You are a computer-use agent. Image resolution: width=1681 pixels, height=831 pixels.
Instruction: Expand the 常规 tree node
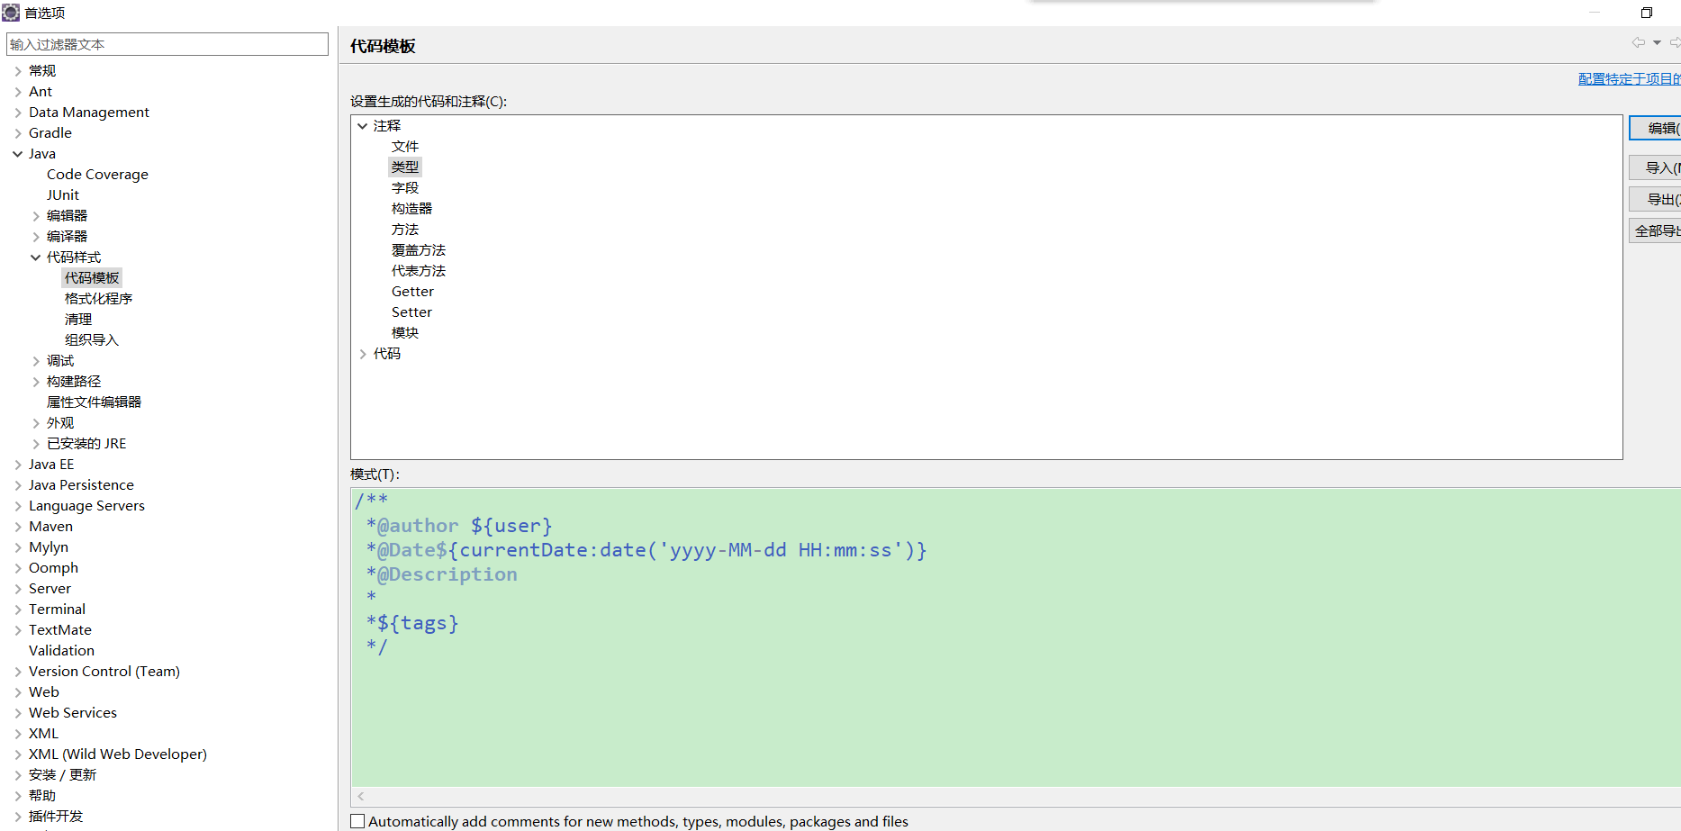18,71
